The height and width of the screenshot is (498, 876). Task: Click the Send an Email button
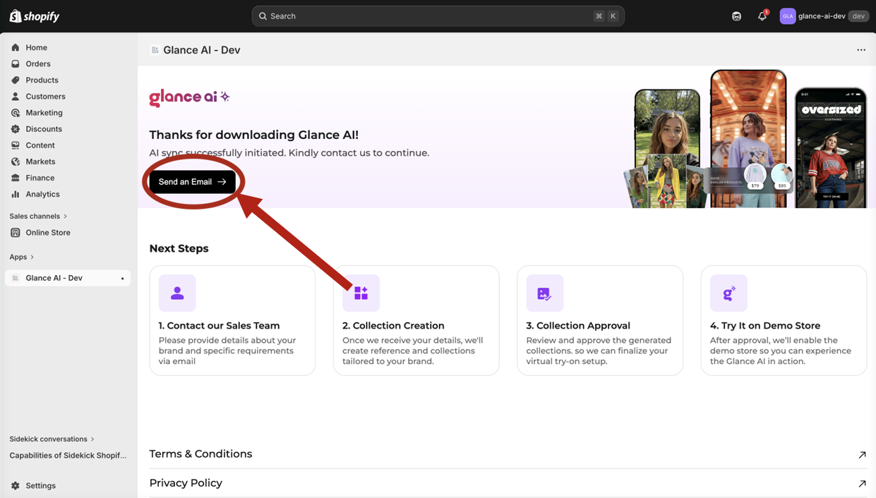pos(192,182)
